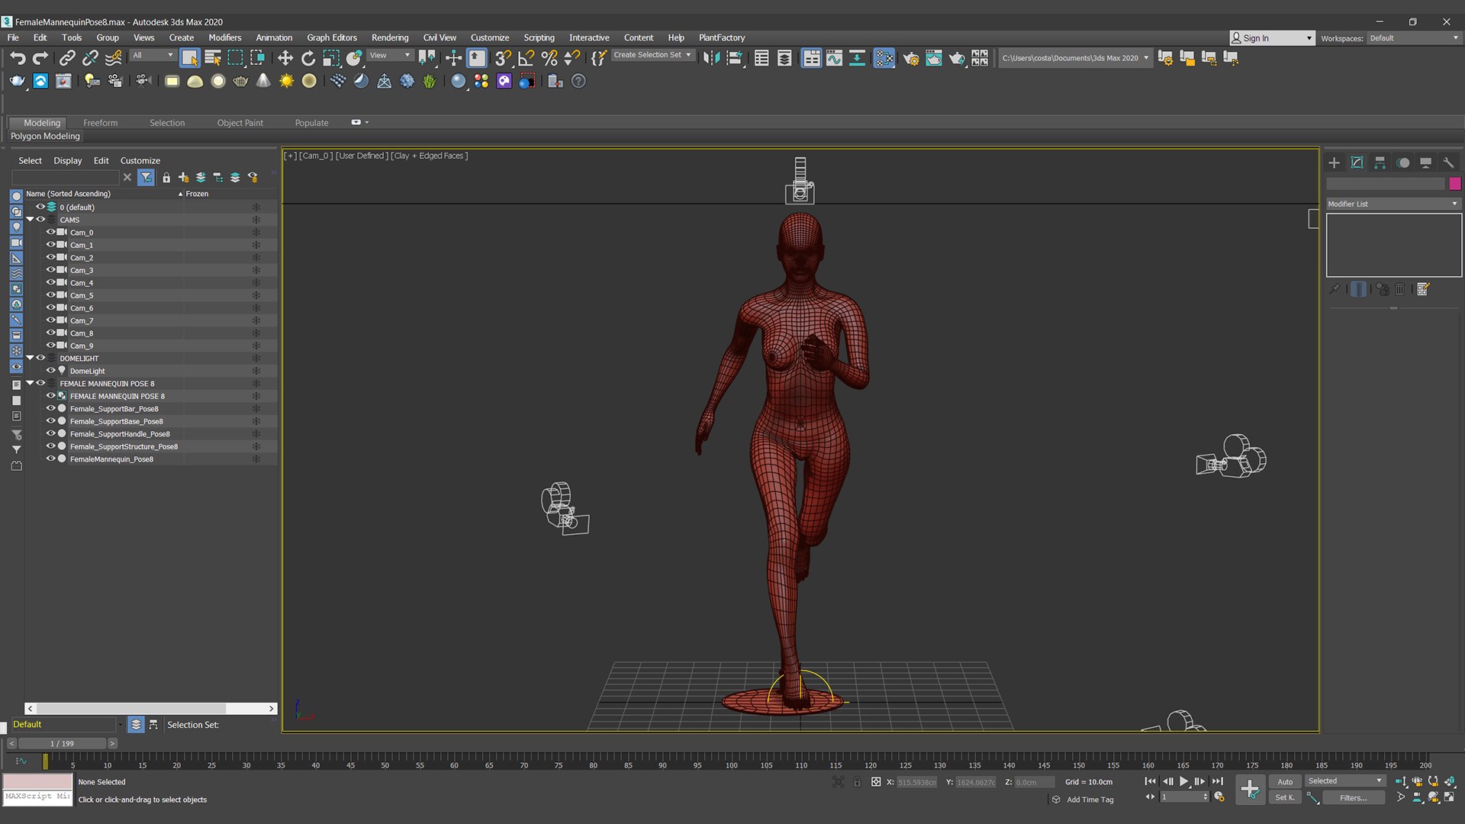This screenshot has width=1465, height=824.
Task: Click Add Time Tag
Action: tap(1090, 800)
